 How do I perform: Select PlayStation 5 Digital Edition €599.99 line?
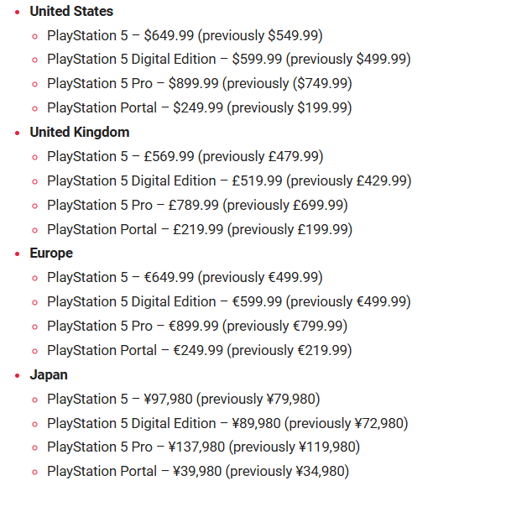(x=229, y=301)
